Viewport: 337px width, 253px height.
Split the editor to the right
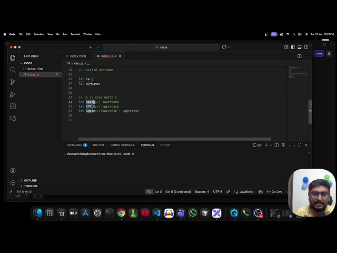(300, 56)
